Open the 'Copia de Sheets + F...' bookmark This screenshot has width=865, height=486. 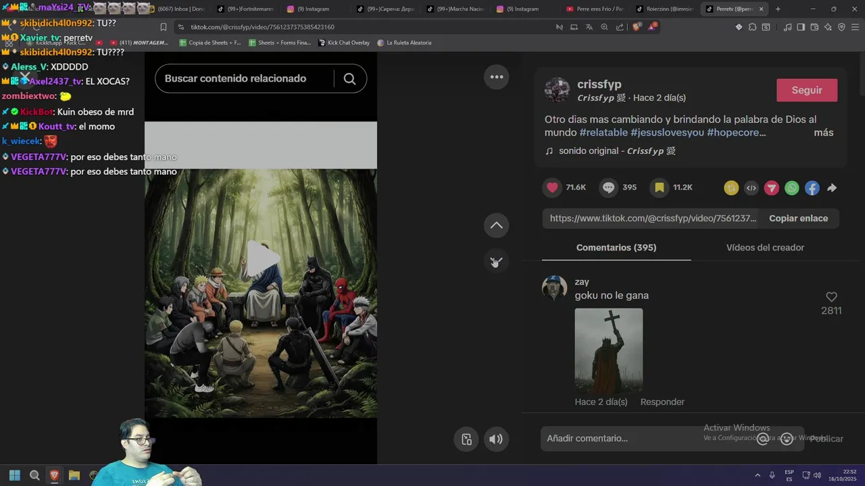point(209,43)
